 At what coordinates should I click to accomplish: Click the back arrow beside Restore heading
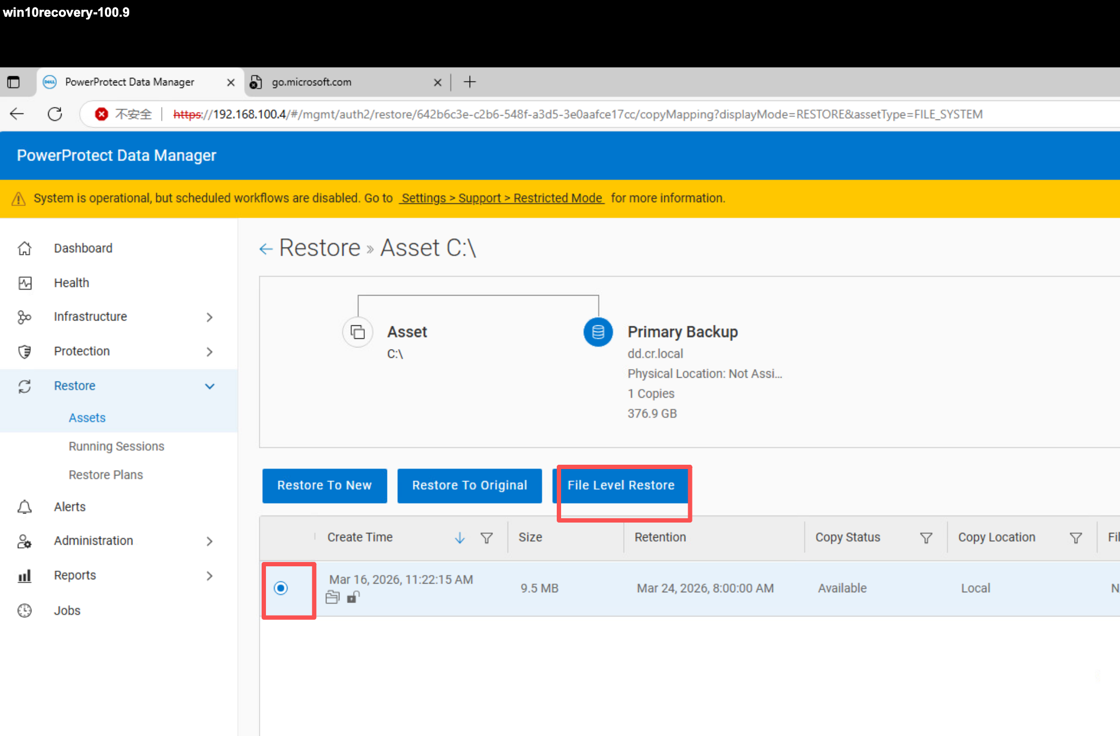(265, 249)
